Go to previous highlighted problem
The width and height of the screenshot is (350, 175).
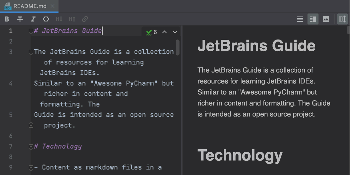[164, 32]
